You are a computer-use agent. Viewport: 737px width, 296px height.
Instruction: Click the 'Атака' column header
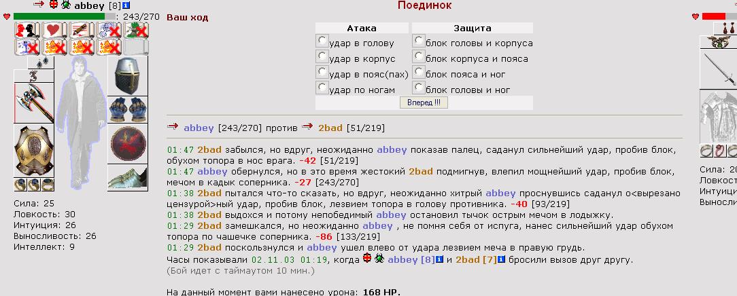tap(362, 28)
